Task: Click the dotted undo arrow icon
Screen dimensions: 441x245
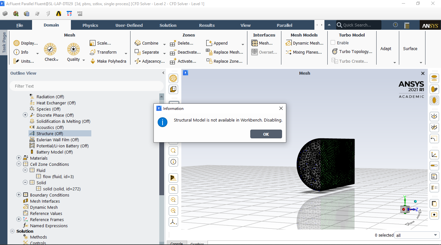Action: (434, 139)
